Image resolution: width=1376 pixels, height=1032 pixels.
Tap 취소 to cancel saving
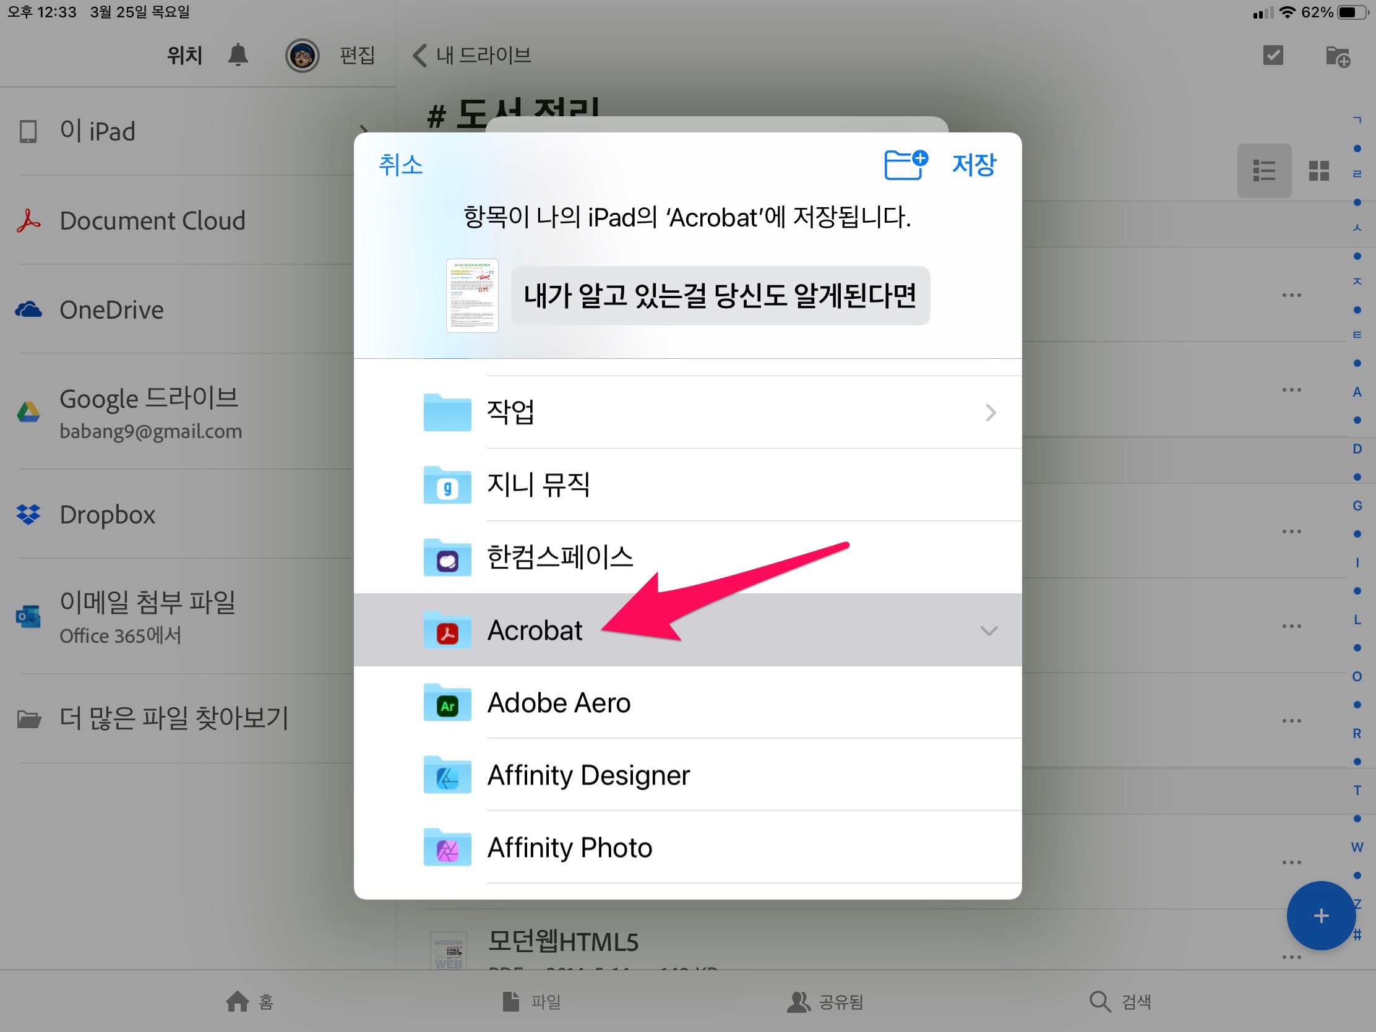click(x=400, y=165)
